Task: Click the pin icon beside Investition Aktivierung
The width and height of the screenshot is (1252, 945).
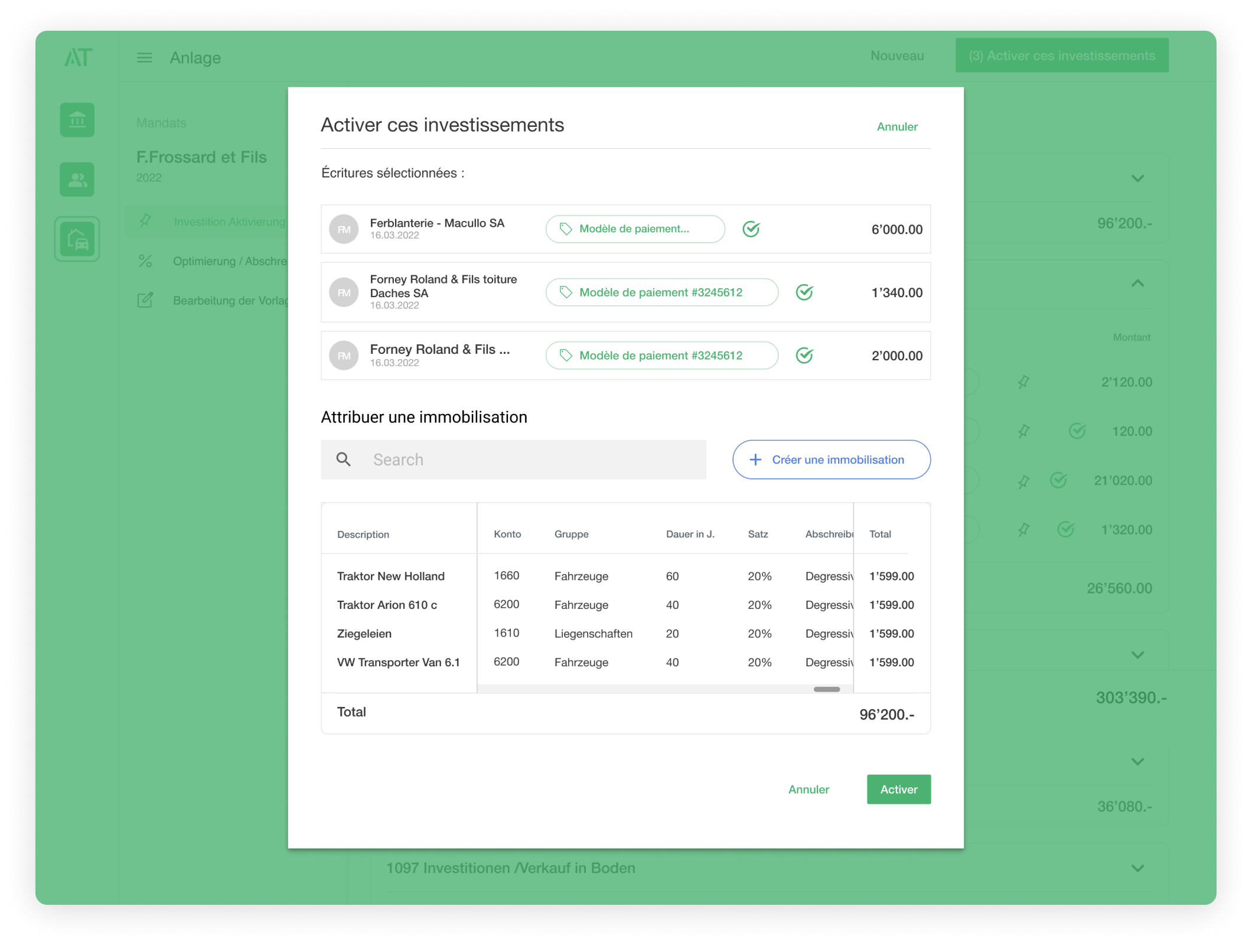Action: 145,221
